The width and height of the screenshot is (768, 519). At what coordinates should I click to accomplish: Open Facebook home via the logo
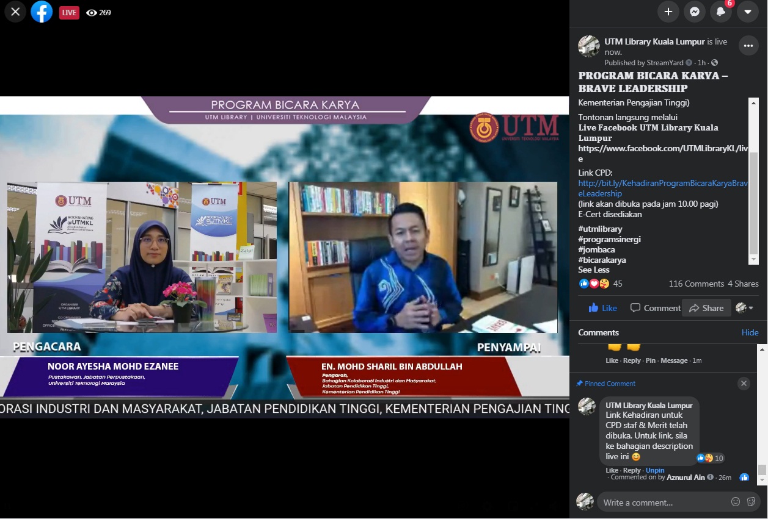coord(42,12)
